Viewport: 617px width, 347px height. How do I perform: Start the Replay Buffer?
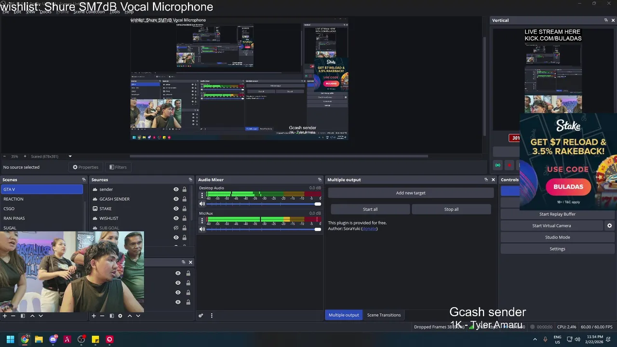(557, 214)
